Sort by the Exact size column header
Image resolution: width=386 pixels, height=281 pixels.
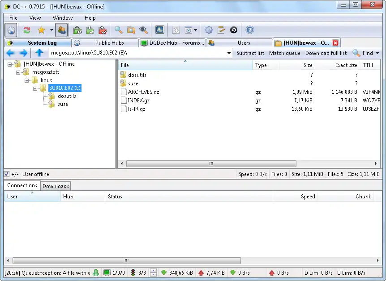coord(337,65)
